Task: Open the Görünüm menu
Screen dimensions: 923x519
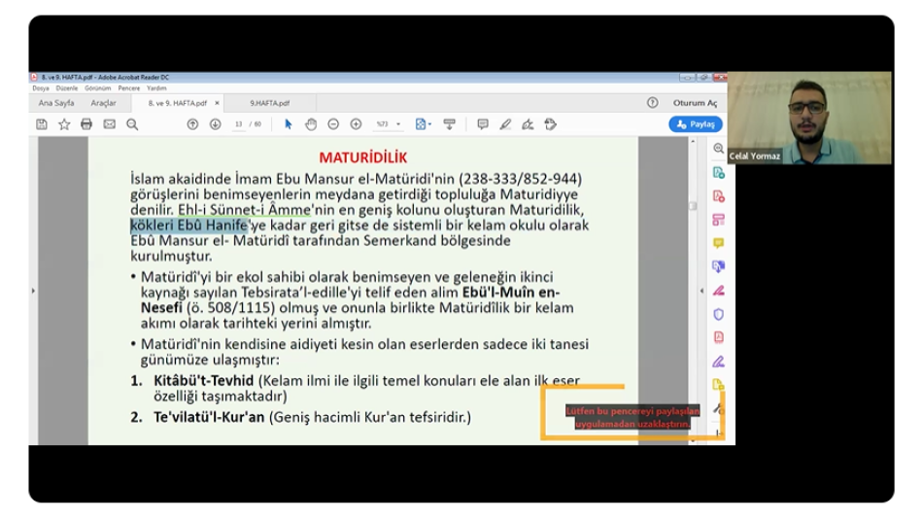Action: pos(97,88)
